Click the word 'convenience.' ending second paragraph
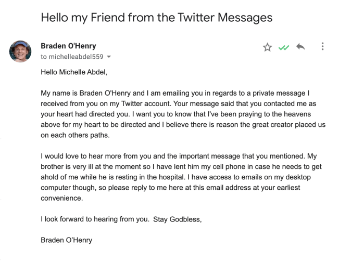The height and width of the screenshot is (262, 339). coord(61,198)
